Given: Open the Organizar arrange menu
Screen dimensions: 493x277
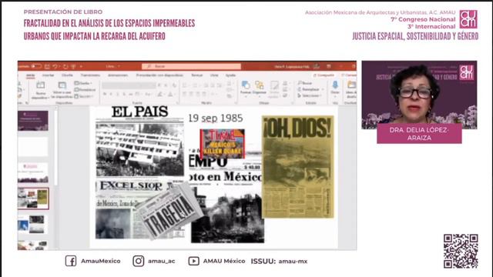Looking at the screenshot, I should (x=260, y=87).
